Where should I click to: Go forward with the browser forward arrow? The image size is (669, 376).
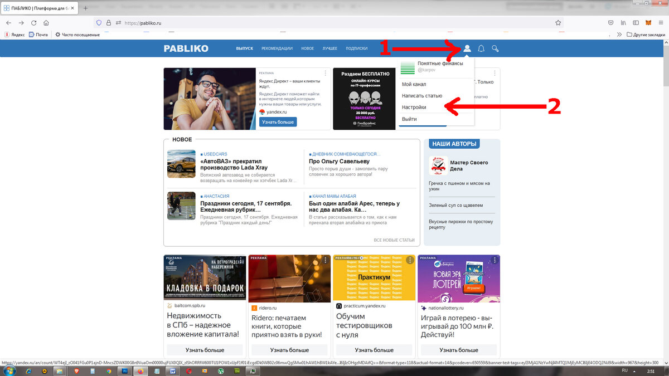click(x=21, y=23)
